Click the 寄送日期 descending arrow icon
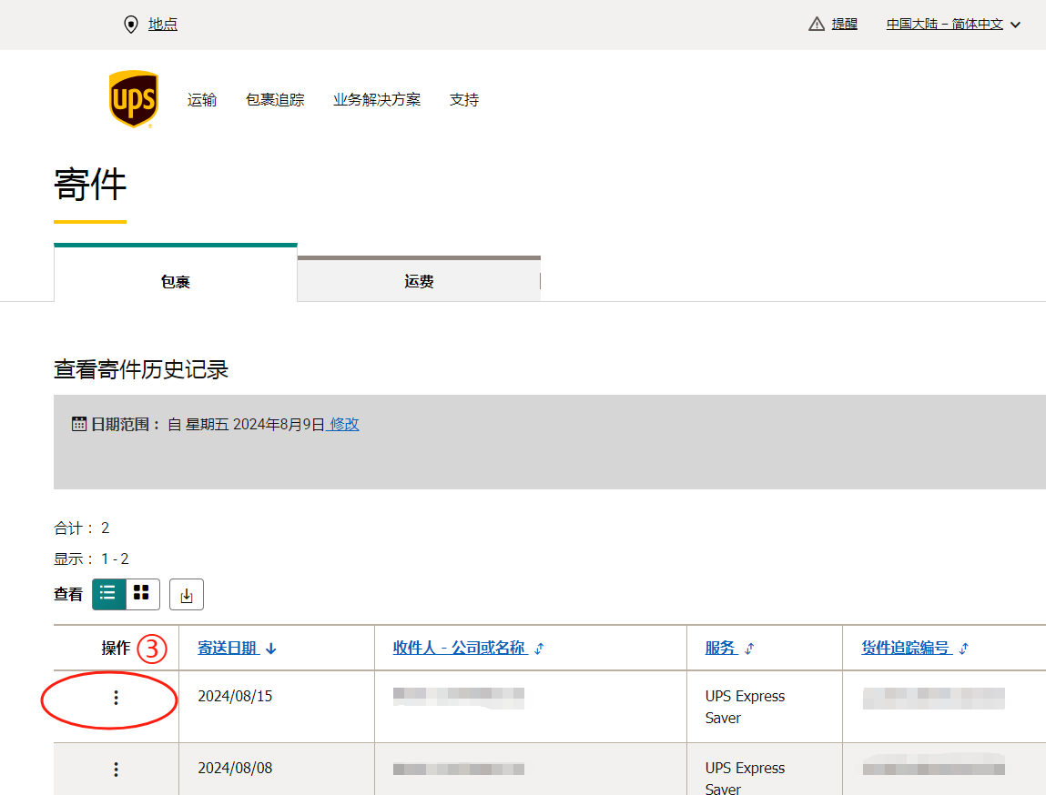This screenshot has height=795, width=1046. [271, 649]
